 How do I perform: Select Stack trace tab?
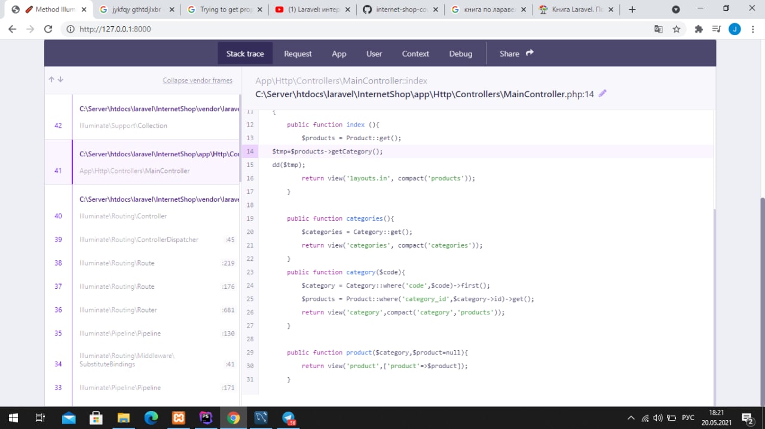click(245, 54)
